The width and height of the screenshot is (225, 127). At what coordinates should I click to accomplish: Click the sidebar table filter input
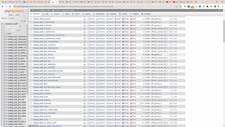12,26
